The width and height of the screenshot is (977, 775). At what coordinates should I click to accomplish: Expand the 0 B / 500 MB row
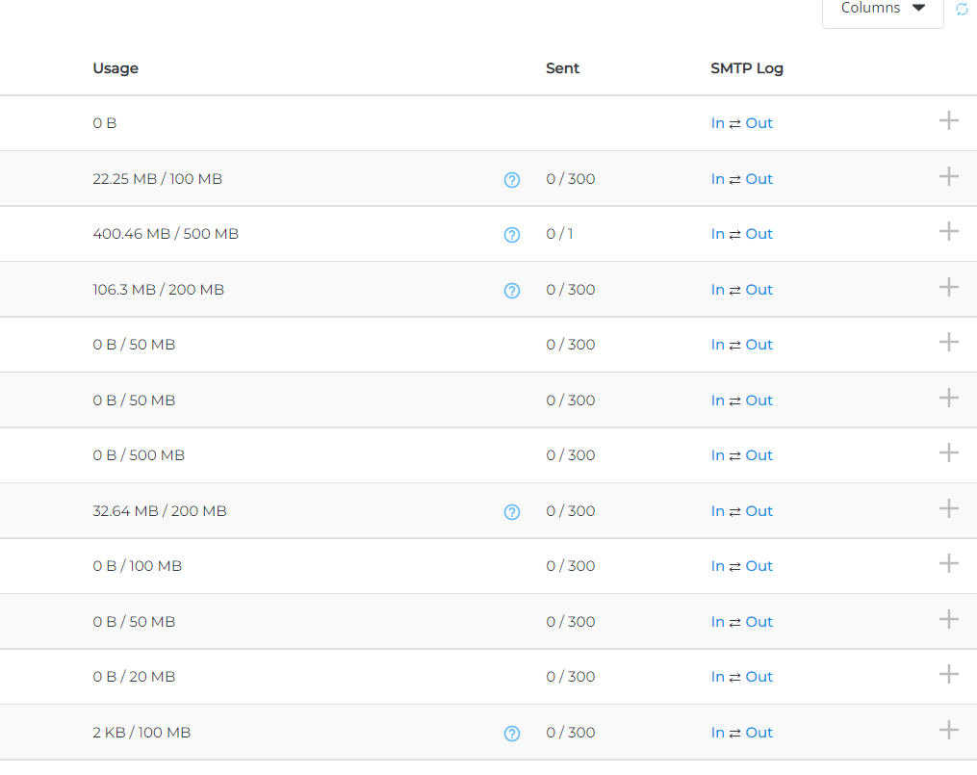(x=948, y=452)
